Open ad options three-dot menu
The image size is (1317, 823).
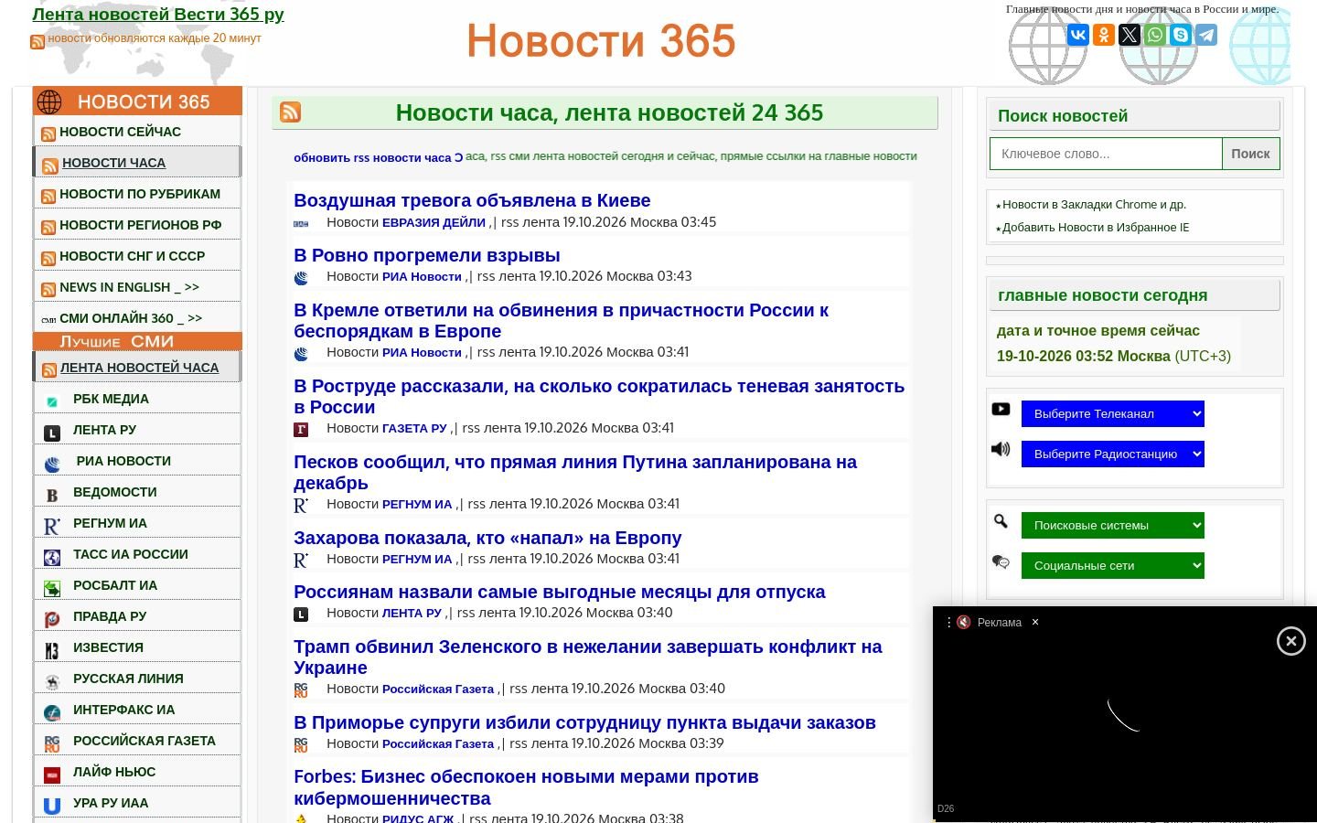point(948,622)
